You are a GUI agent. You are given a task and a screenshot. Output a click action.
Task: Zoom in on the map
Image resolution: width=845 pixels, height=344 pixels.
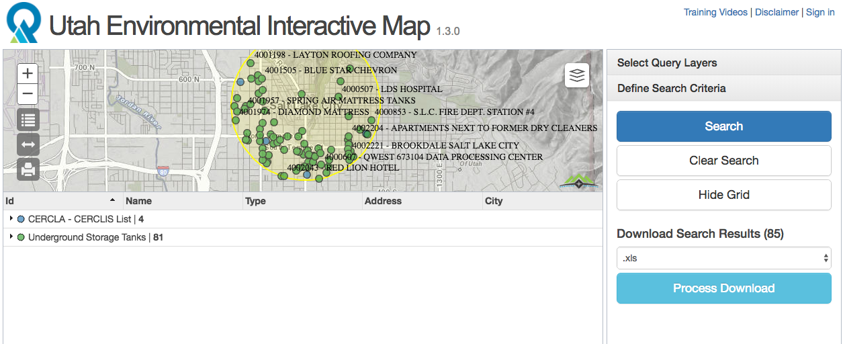[28, 73]
